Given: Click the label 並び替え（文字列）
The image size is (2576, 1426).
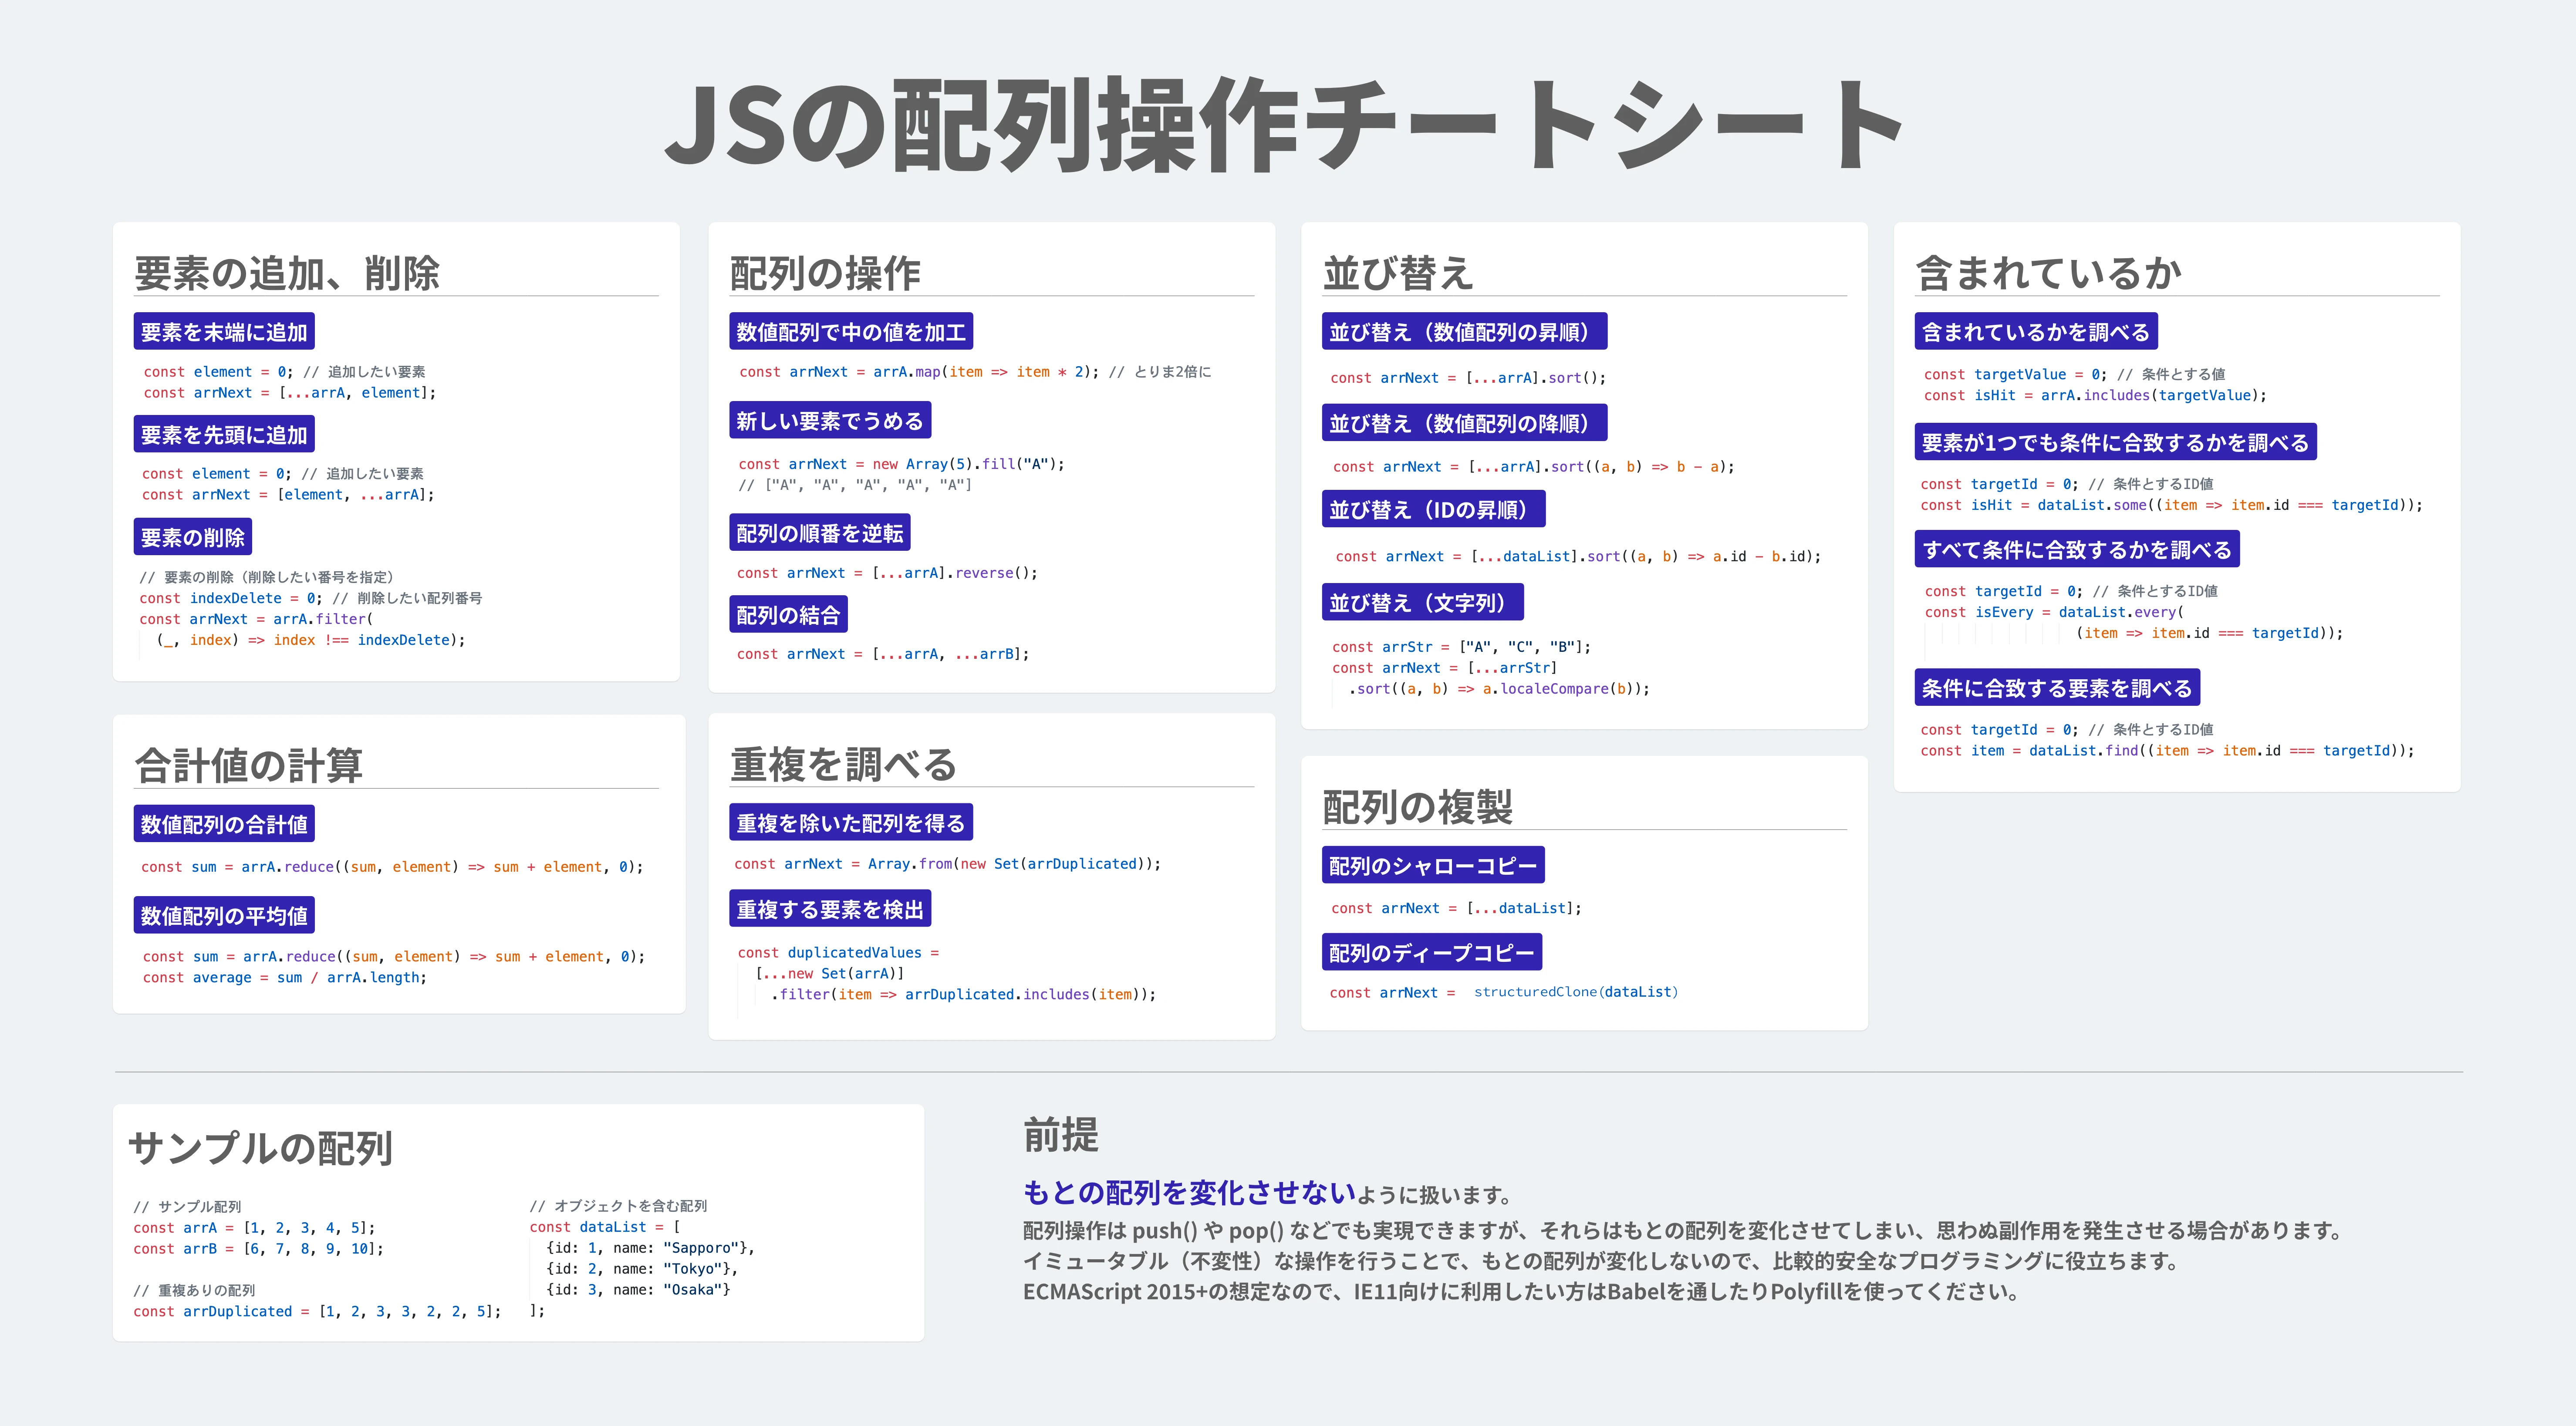Looking at the screenshot, I should click(1422, 602).
